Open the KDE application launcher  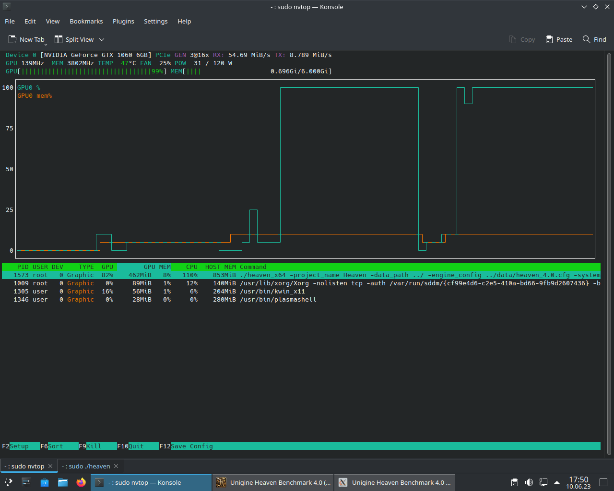8,482
